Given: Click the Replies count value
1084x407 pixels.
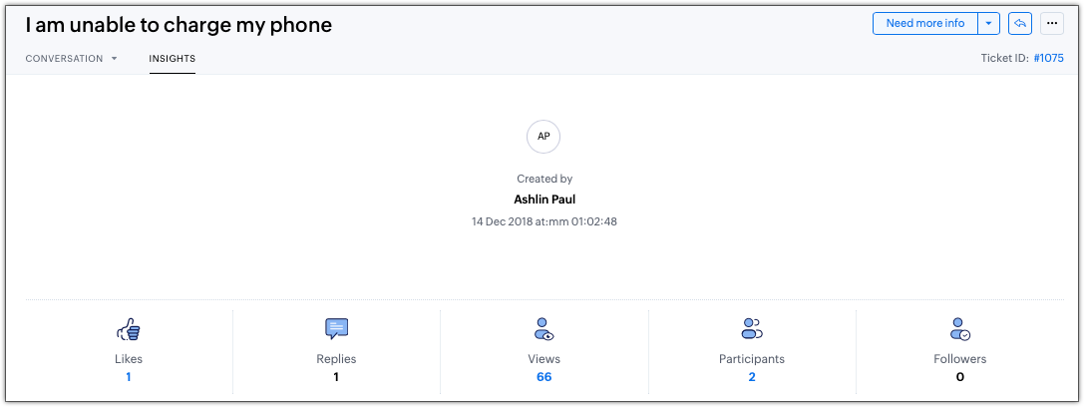Looking at the screenshot, I should pos(336,377).
